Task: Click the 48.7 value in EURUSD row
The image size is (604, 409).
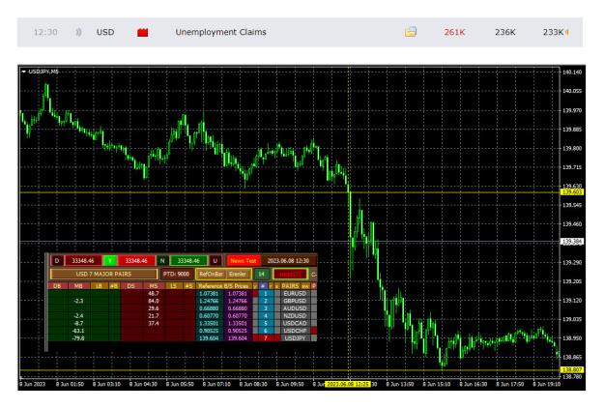Action: pyautogui.click(x=154, y=294)
